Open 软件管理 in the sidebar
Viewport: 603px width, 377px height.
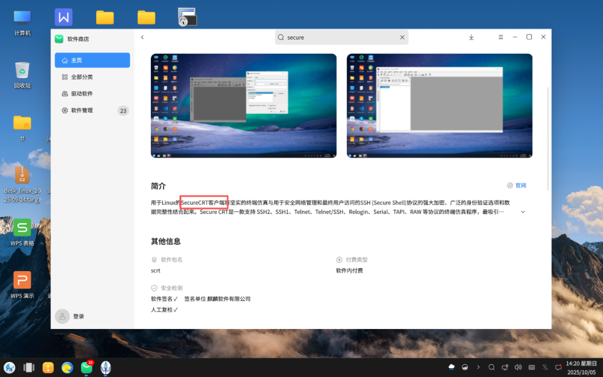tap(92, 110)
